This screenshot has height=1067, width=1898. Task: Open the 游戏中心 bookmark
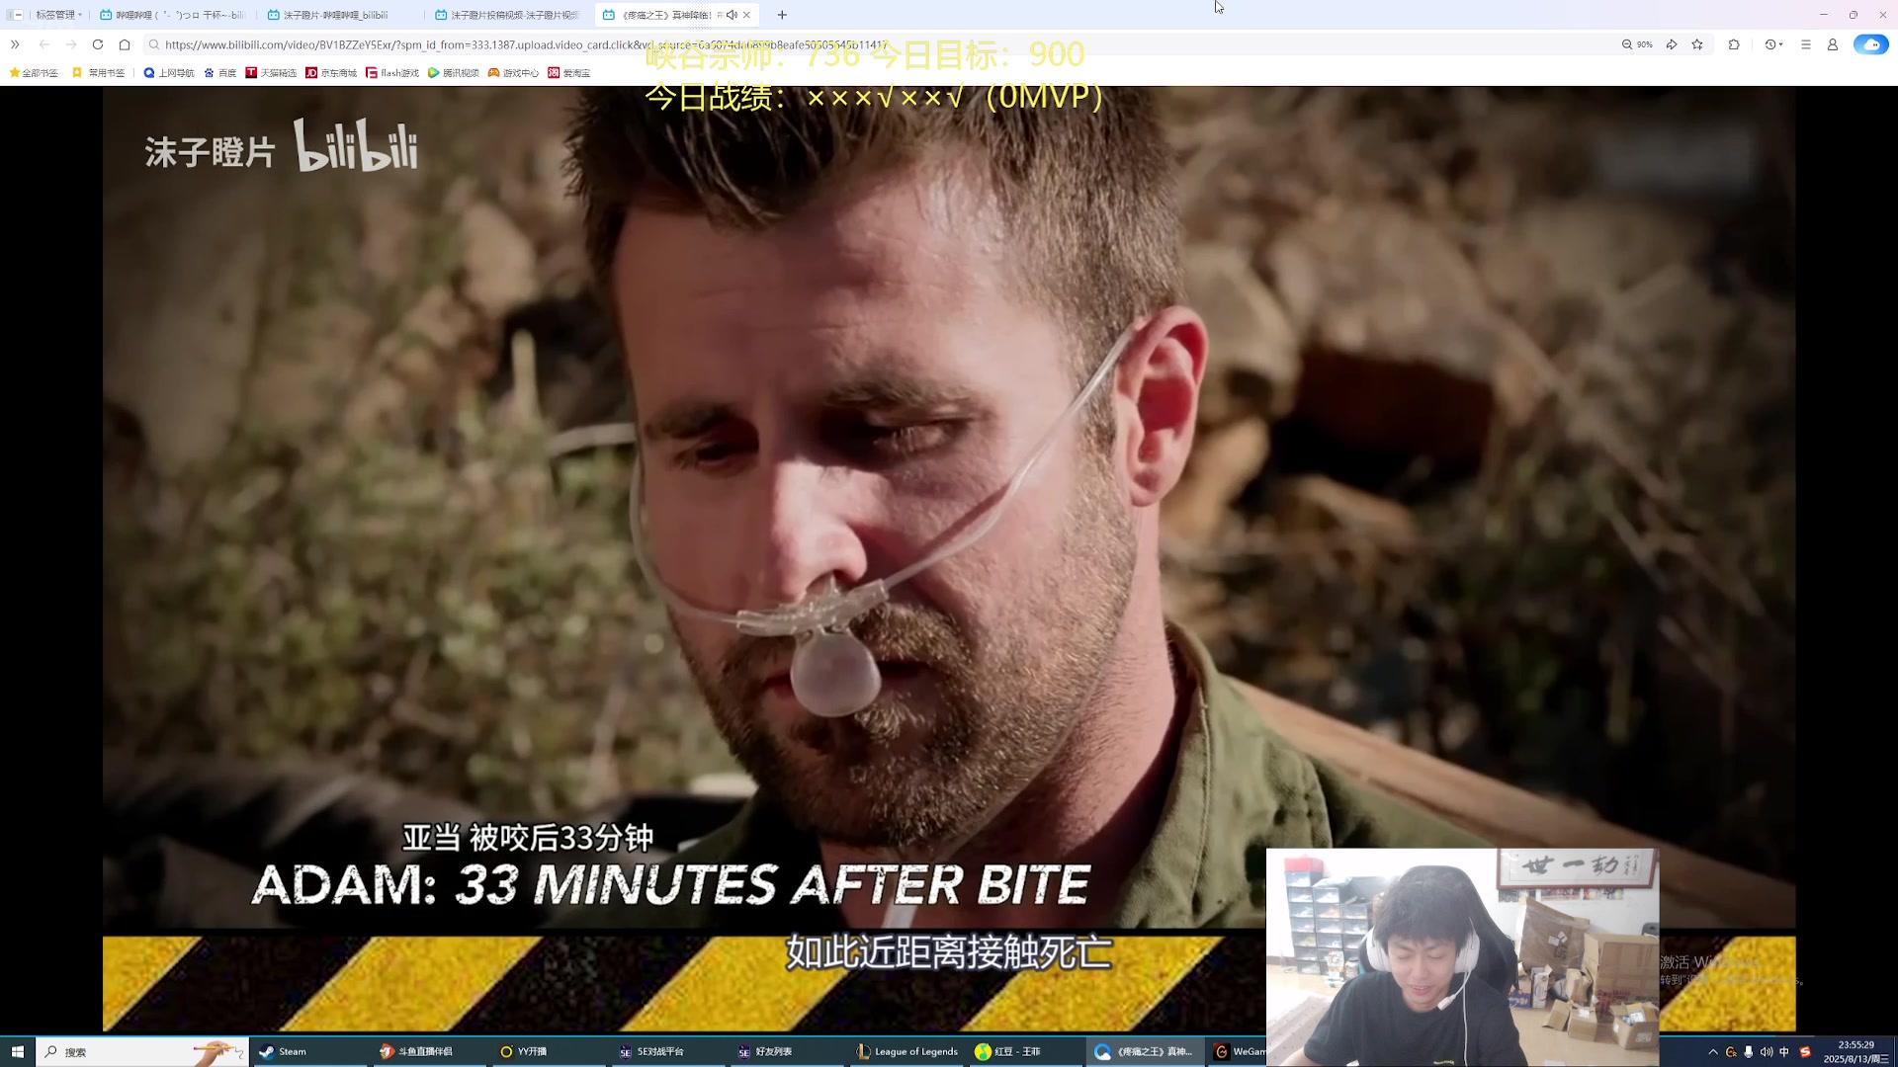(513, 73)
